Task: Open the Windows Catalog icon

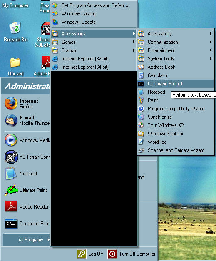Action: (x=55, y=13)
